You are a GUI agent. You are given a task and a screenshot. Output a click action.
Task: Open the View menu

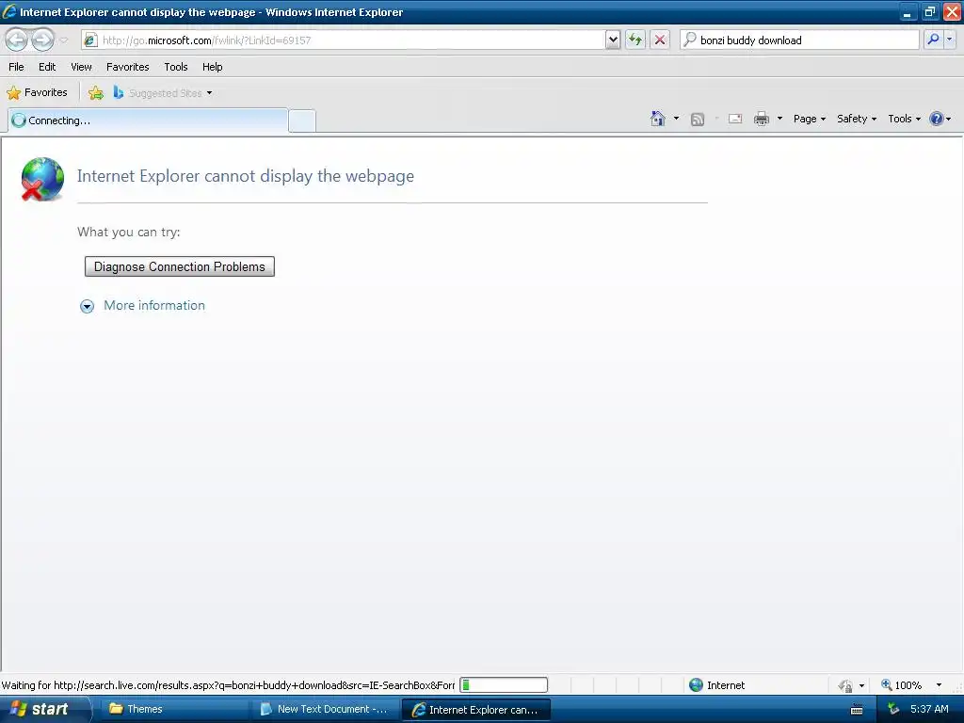[x=81, y=67]
